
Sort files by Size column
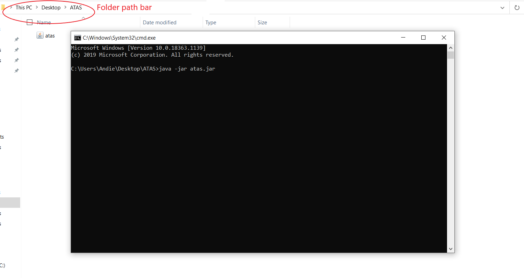(262, 22)
